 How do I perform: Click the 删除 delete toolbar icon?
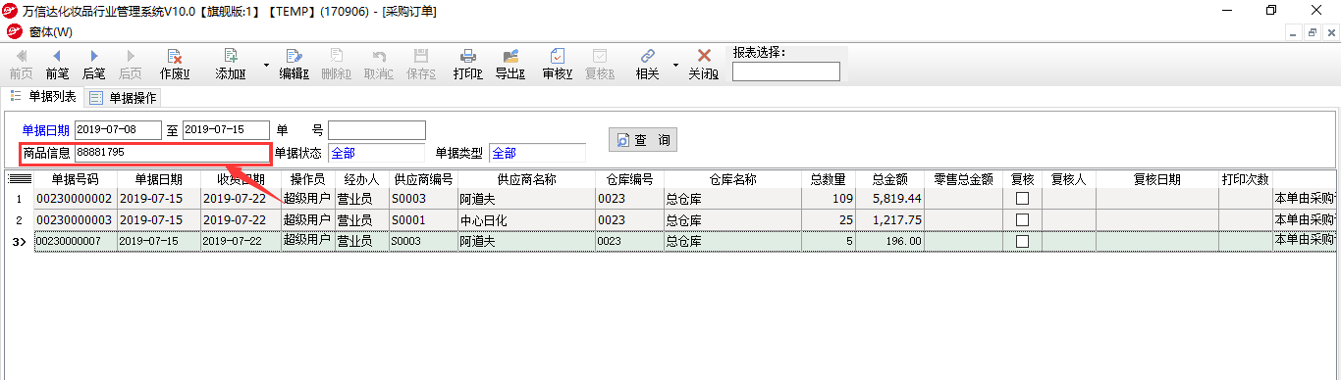pyautogui.click(x=336, y=65)
